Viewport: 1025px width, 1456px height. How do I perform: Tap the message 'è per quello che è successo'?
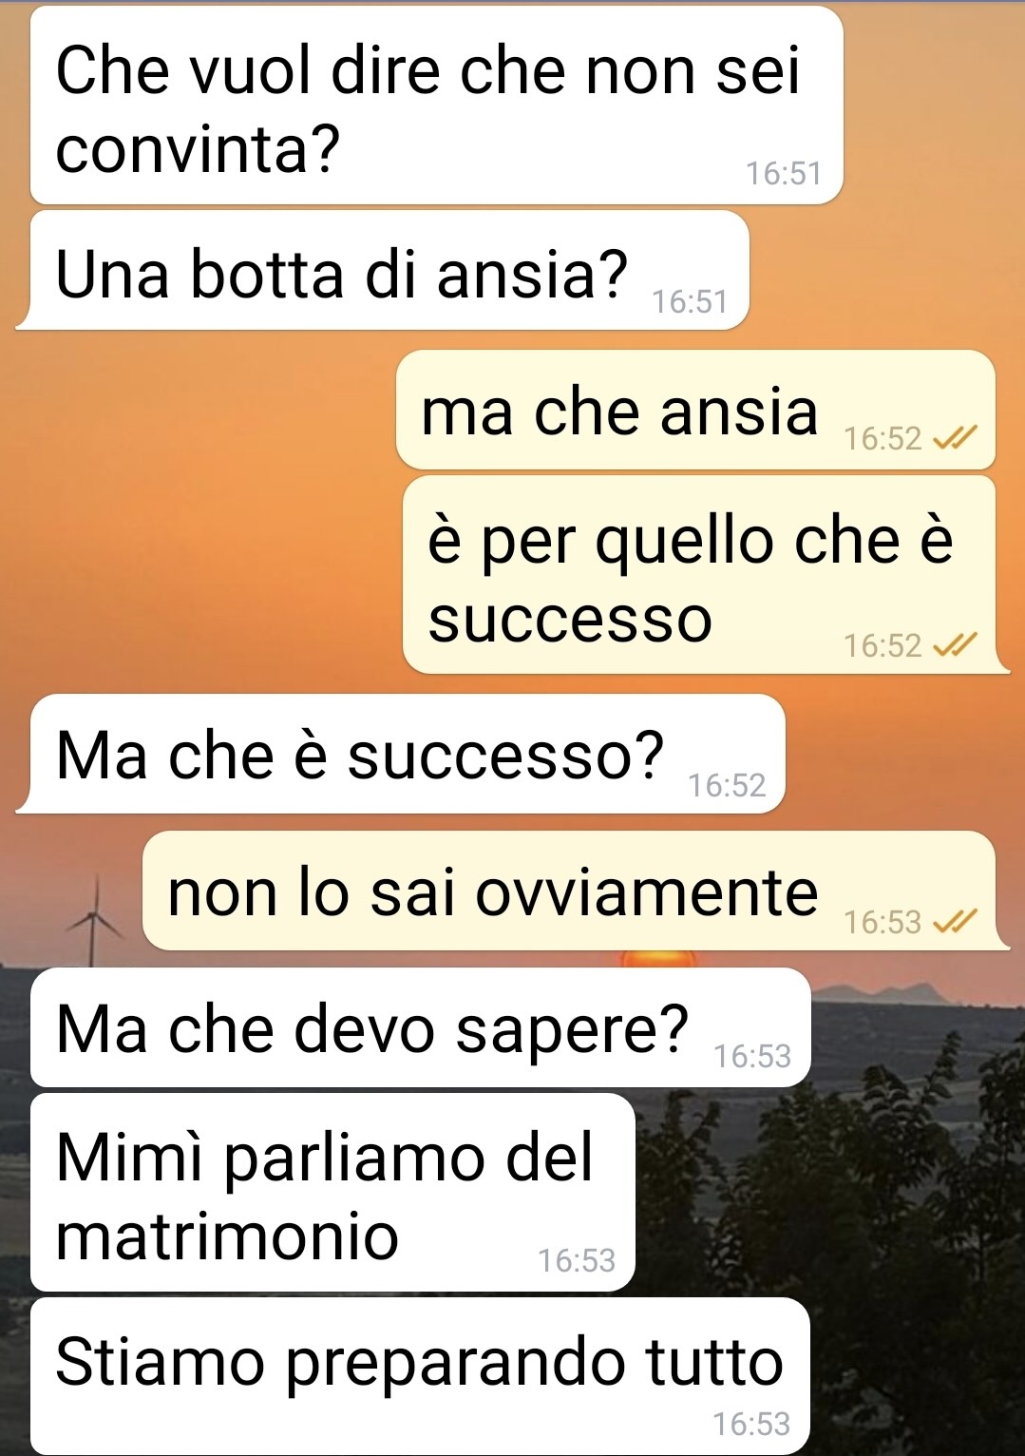[706, 576]
